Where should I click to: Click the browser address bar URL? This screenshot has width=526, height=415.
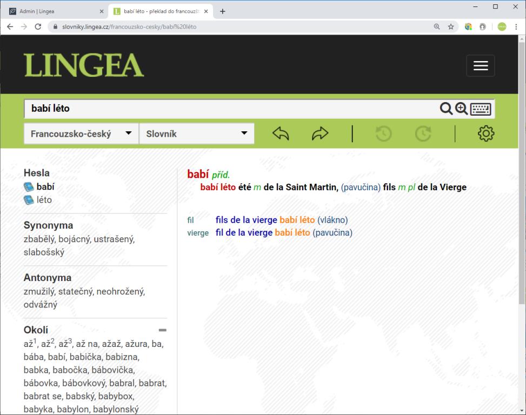click(129, 27)
